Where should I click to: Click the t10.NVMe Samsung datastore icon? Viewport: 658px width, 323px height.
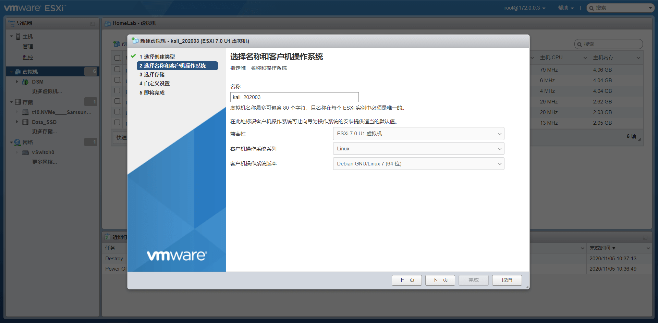(25, 112)
